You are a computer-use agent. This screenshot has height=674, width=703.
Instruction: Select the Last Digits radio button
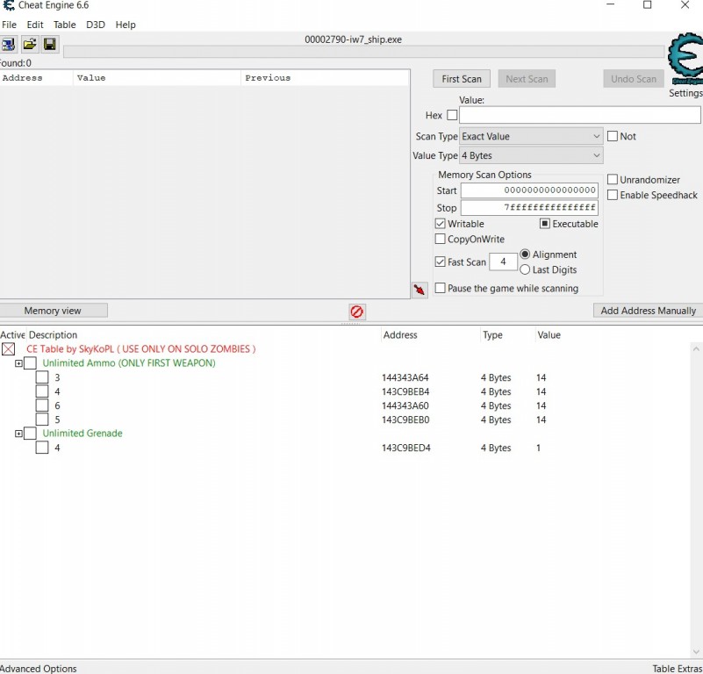[525, 269]
